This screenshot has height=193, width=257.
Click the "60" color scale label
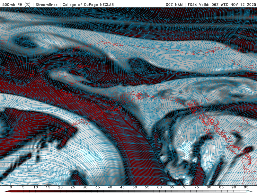[159, 187]
